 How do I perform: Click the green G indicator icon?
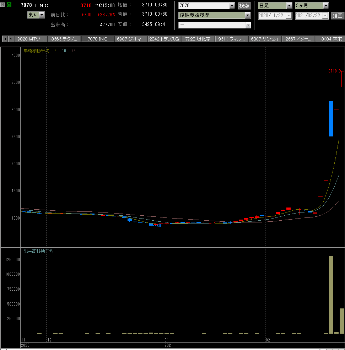click(x=9, y=5)
